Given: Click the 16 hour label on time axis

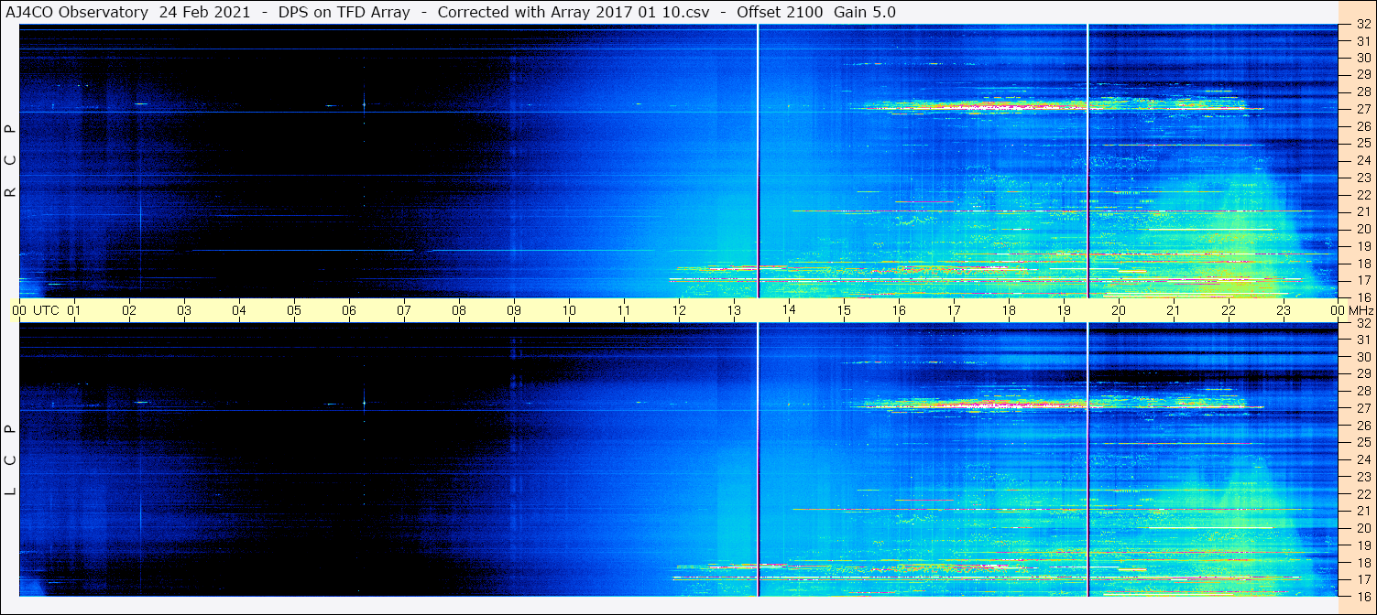Looking at the screenshot, I should (899, 310).
